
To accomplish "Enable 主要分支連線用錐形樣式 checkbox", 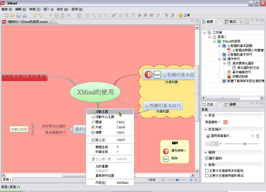I will (x=207, y=176).
